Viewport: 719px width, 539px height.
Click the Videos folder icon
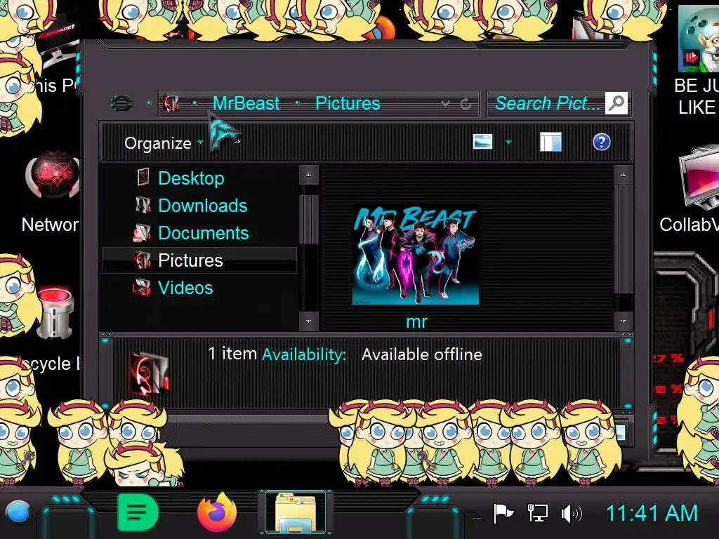141,287
